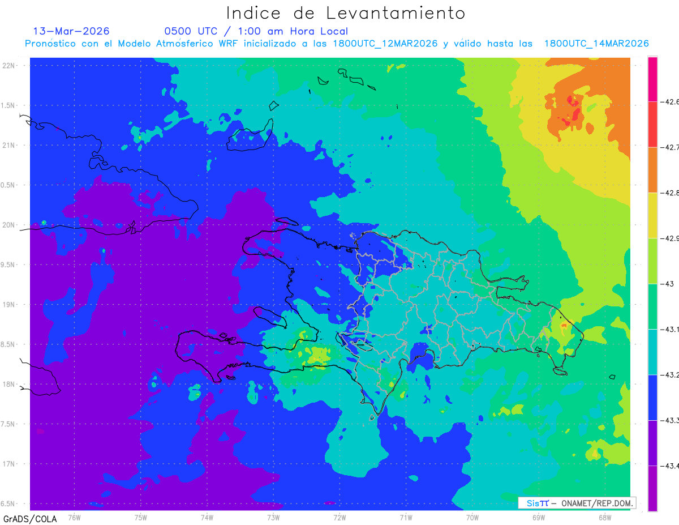Click the '18N' latitude label
The width and height of the screenshot is (679, 525).
click(x=8, y=384)
